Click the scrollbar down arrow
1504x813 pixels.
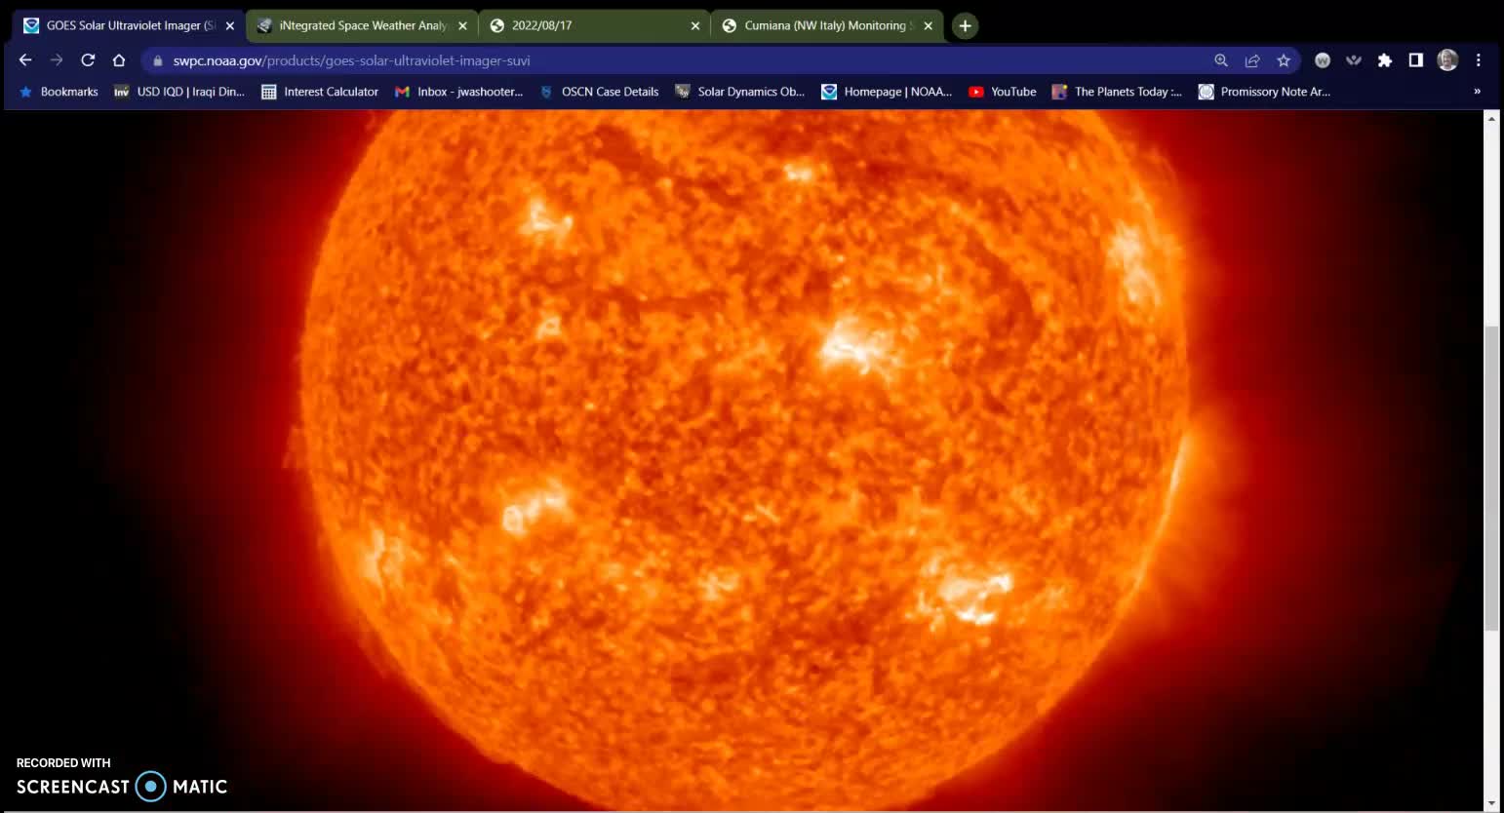pos(1490,804)
